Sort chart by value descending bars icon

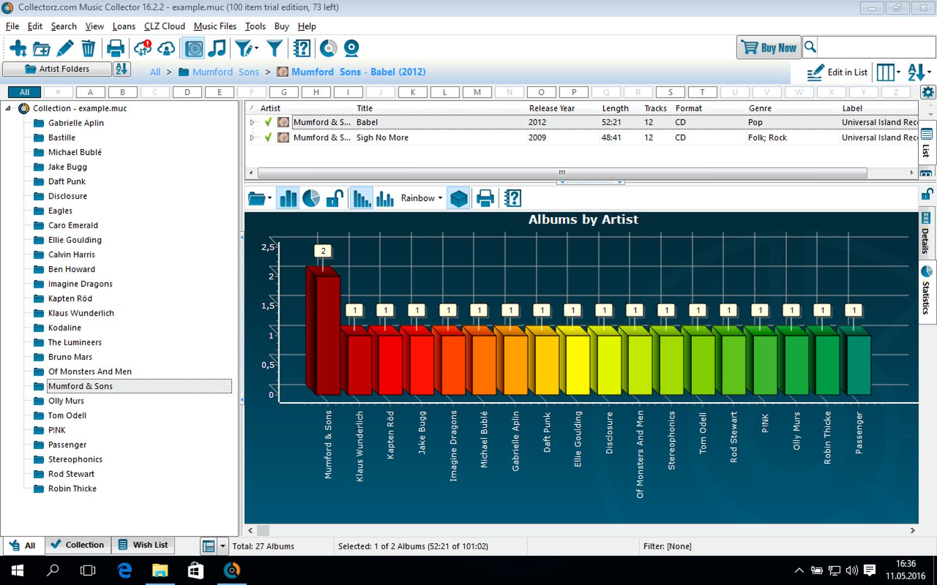(362, 198)
